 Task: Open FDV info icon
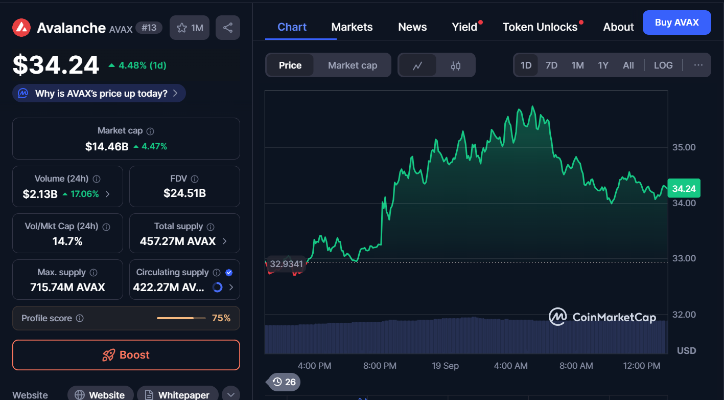195,179
